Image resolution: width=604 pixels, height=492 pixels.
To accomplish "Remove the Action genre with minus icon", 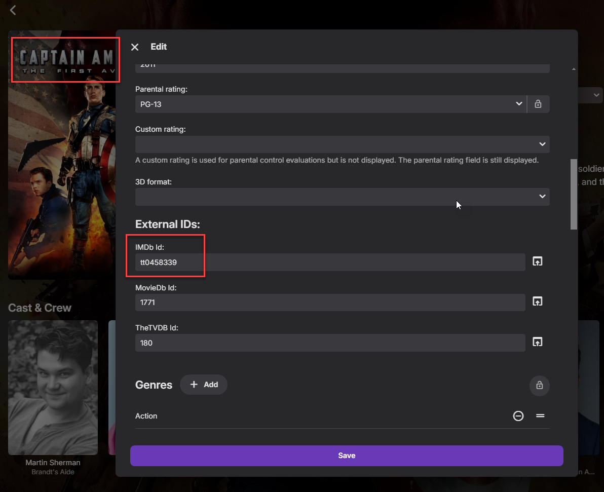I will (518, 416).
